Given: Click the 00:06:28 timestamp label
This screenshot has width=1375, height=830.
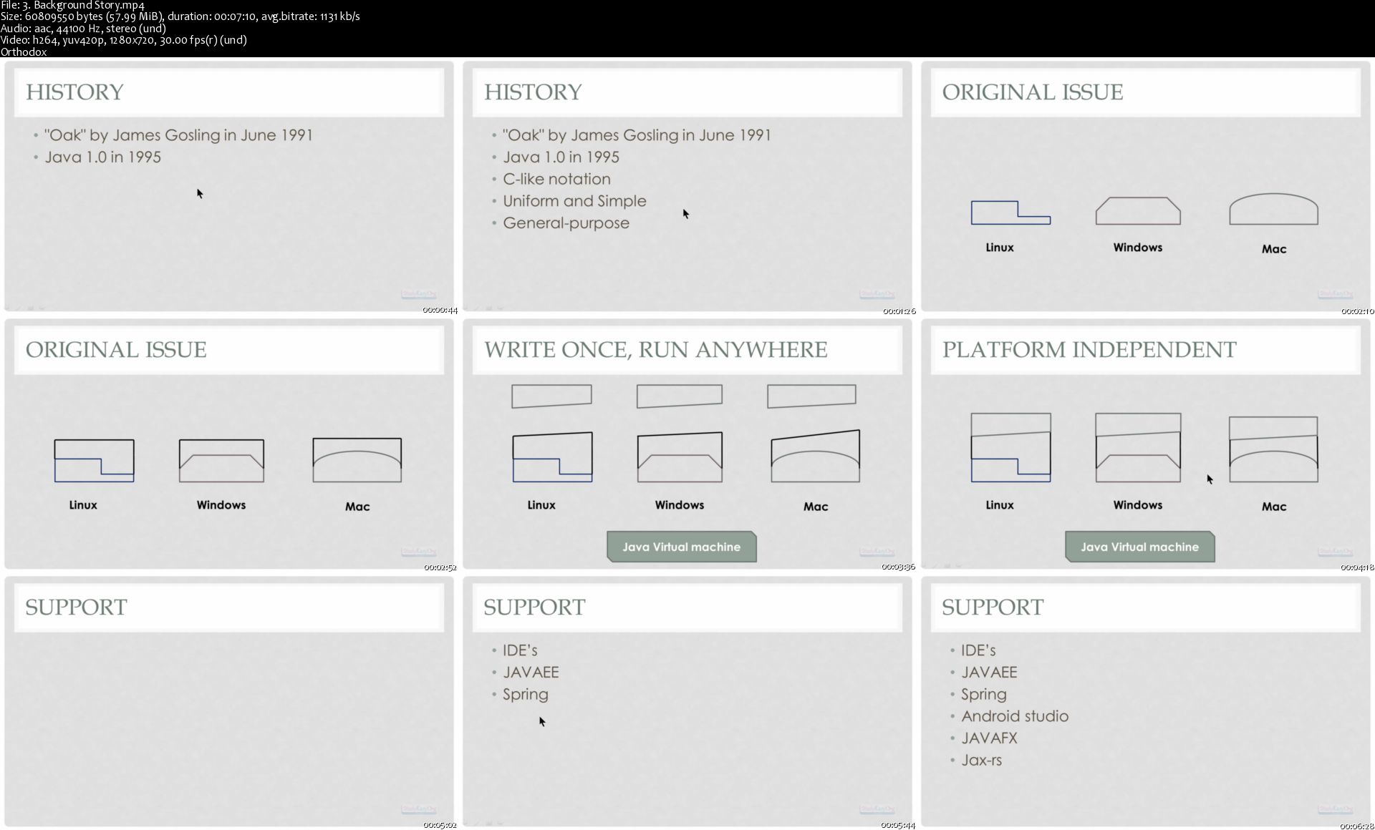Looking at the screenshot, I should click(x=1357, y=825).
